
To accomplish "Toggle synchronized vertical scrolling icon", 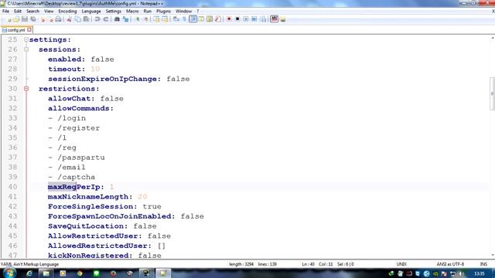I will [156, 19].
